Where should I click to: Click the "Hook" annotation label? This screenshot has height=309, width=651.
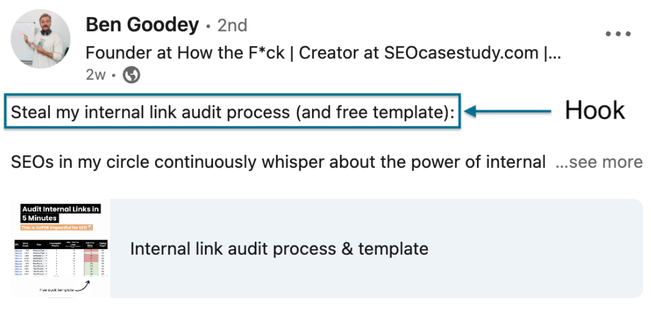[594, 111]
